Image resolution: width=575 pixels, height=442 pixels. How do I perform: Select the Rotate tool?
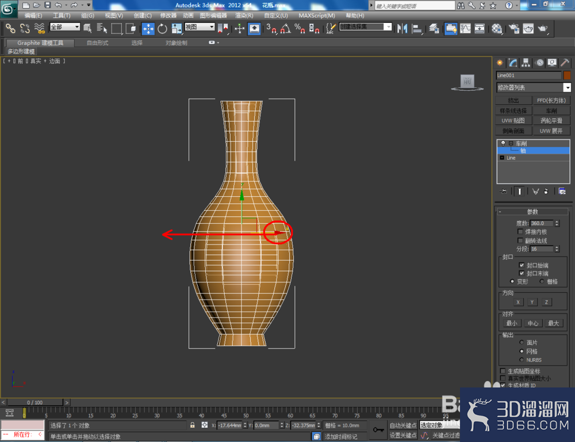[x=162, y=29]
